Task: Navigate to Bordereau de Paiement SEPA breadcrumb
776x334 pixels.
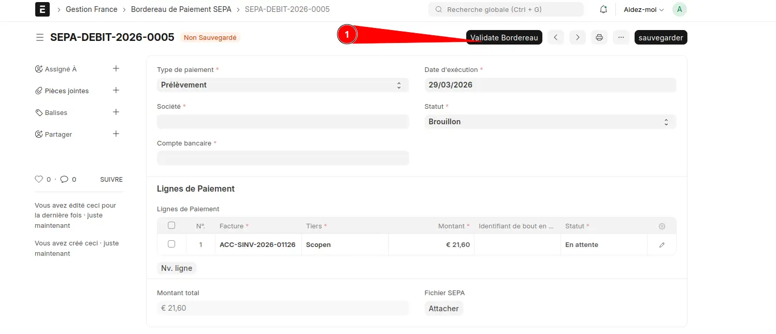Action: point(181,9)
